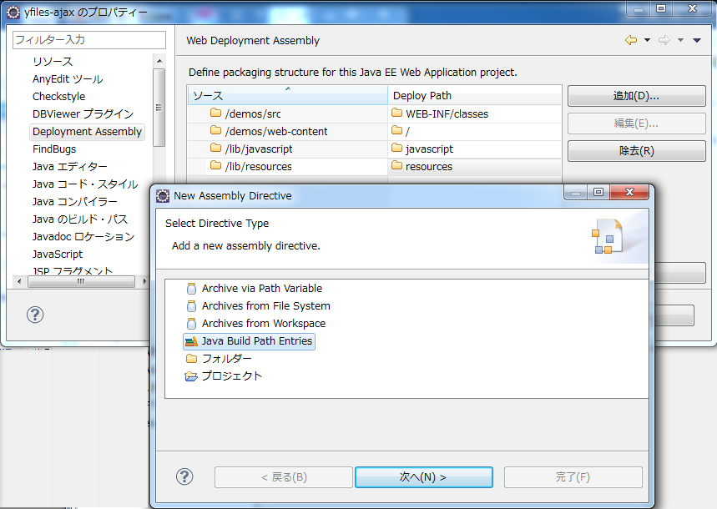
Task: Select the /lib/javascript source row
Action: 259,149
